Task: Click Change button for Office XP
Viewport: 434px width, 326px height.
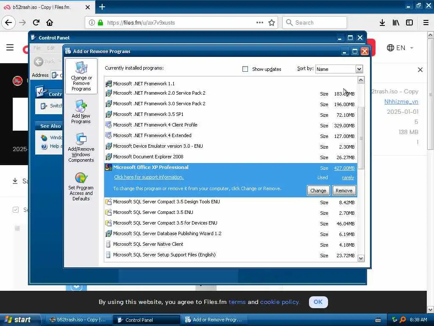Action: [x=318, y=191]
